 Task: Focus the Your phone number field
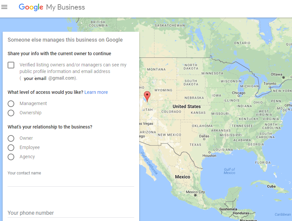(x=71, y=213)
